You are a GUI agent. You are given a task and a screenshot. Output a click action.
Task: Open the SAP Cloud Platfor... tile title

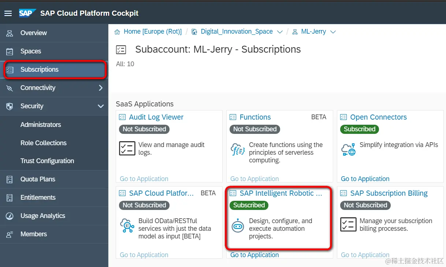pos(161,193)
